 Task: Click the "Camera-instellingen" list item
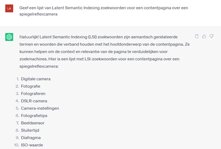click(40, 108)
